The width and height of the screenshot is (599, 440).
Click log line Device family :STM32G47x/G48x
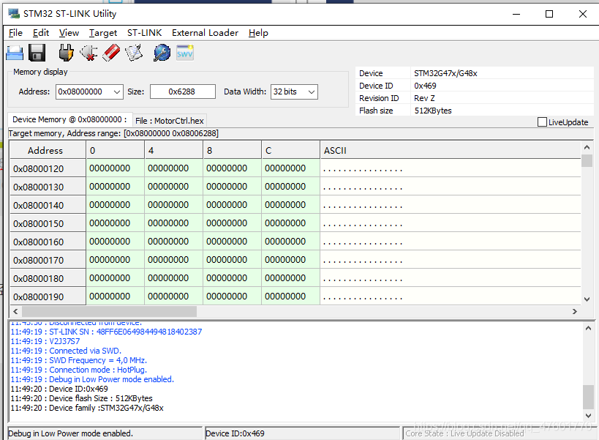[x=87, y=408]
